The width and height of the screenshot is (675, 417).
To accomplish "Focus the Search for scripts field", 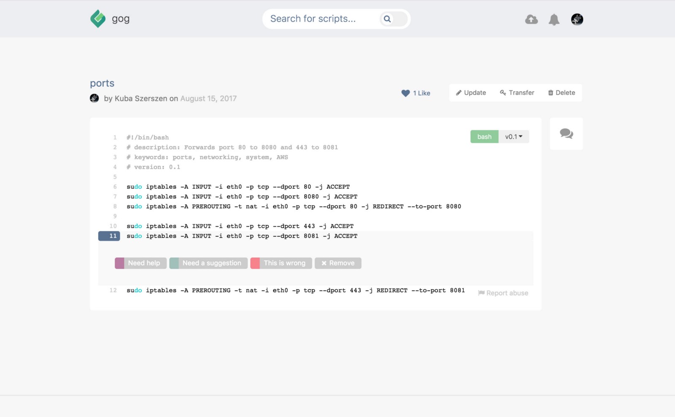I will (x=321, y=19).
